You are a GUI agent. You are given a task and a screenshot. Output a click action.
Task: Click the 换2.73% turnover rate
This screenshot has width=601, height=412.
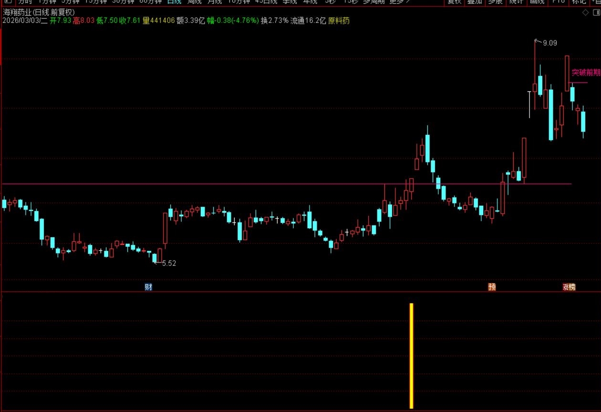click(274, 21)
